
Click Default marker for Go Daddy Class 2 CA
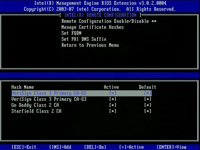tap(148, 105)
